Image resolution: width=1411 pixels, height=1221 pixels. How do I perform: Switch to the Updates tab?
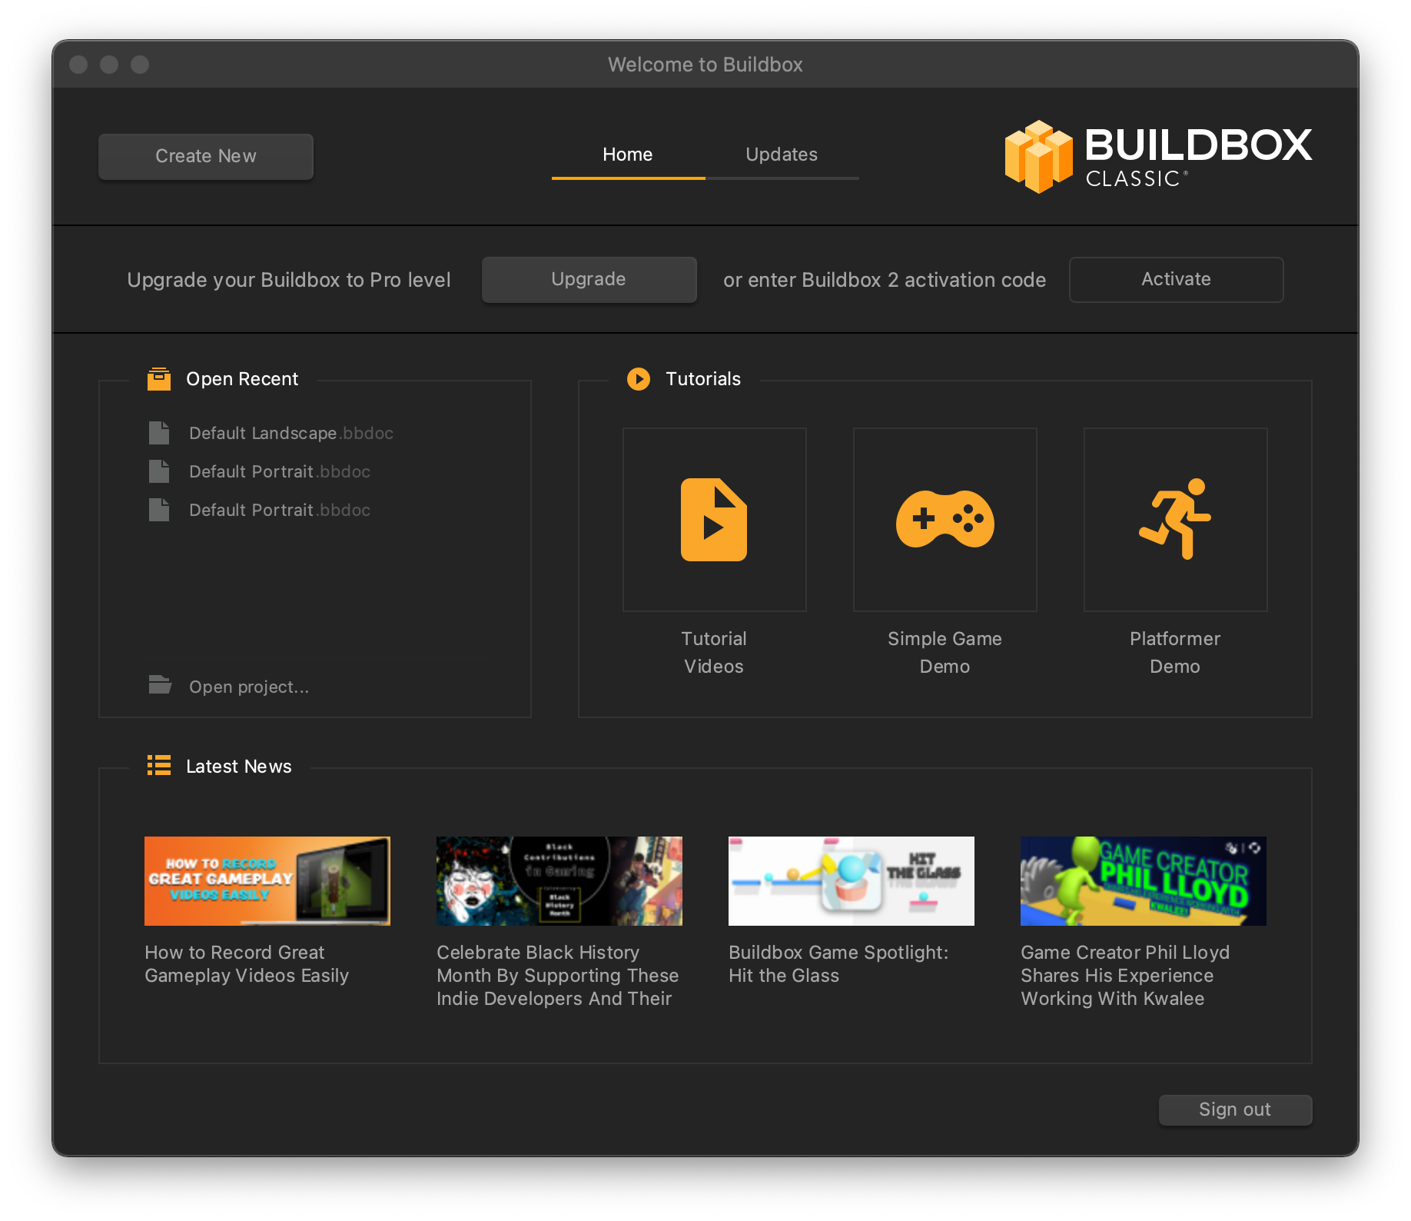tap(782, 155)
